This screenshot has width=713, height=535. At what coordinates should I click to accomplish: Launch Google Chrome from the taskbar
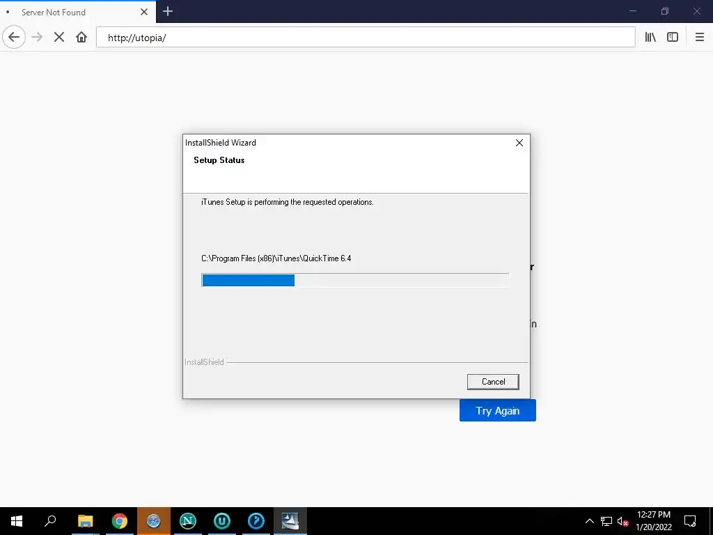pyautogui.click(x=120, y=521)
